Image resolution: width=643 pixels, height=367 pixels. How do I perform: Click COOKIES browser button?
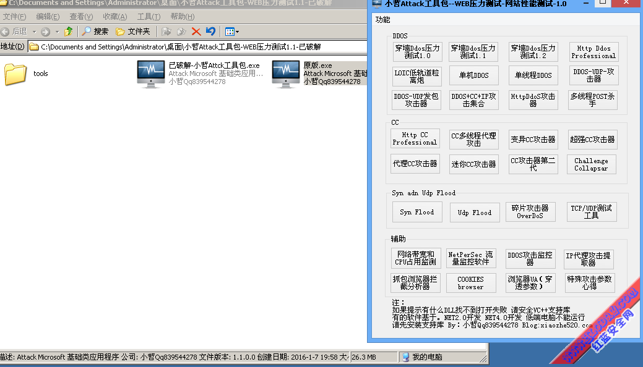point(471,283)
